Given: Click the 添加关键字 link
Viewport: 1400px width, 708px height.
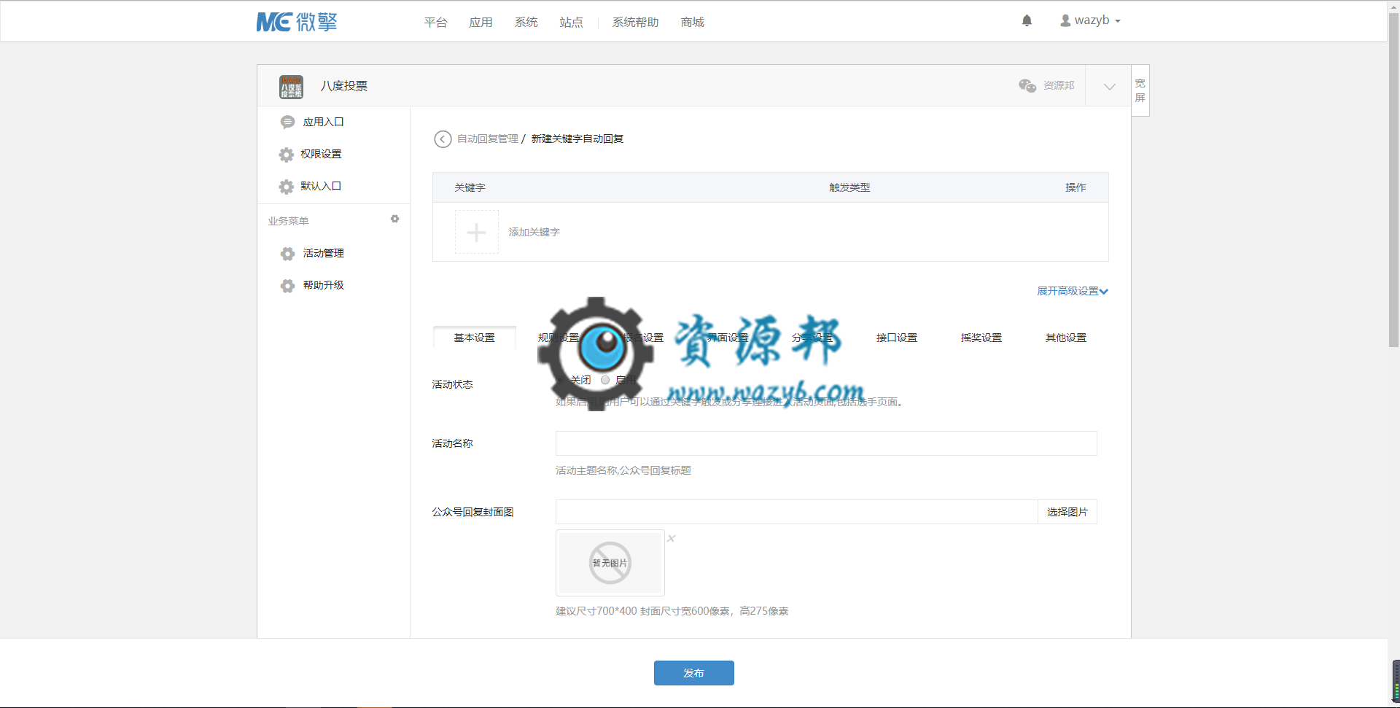Looking at the screenshot, I should (x=534, y=232).
